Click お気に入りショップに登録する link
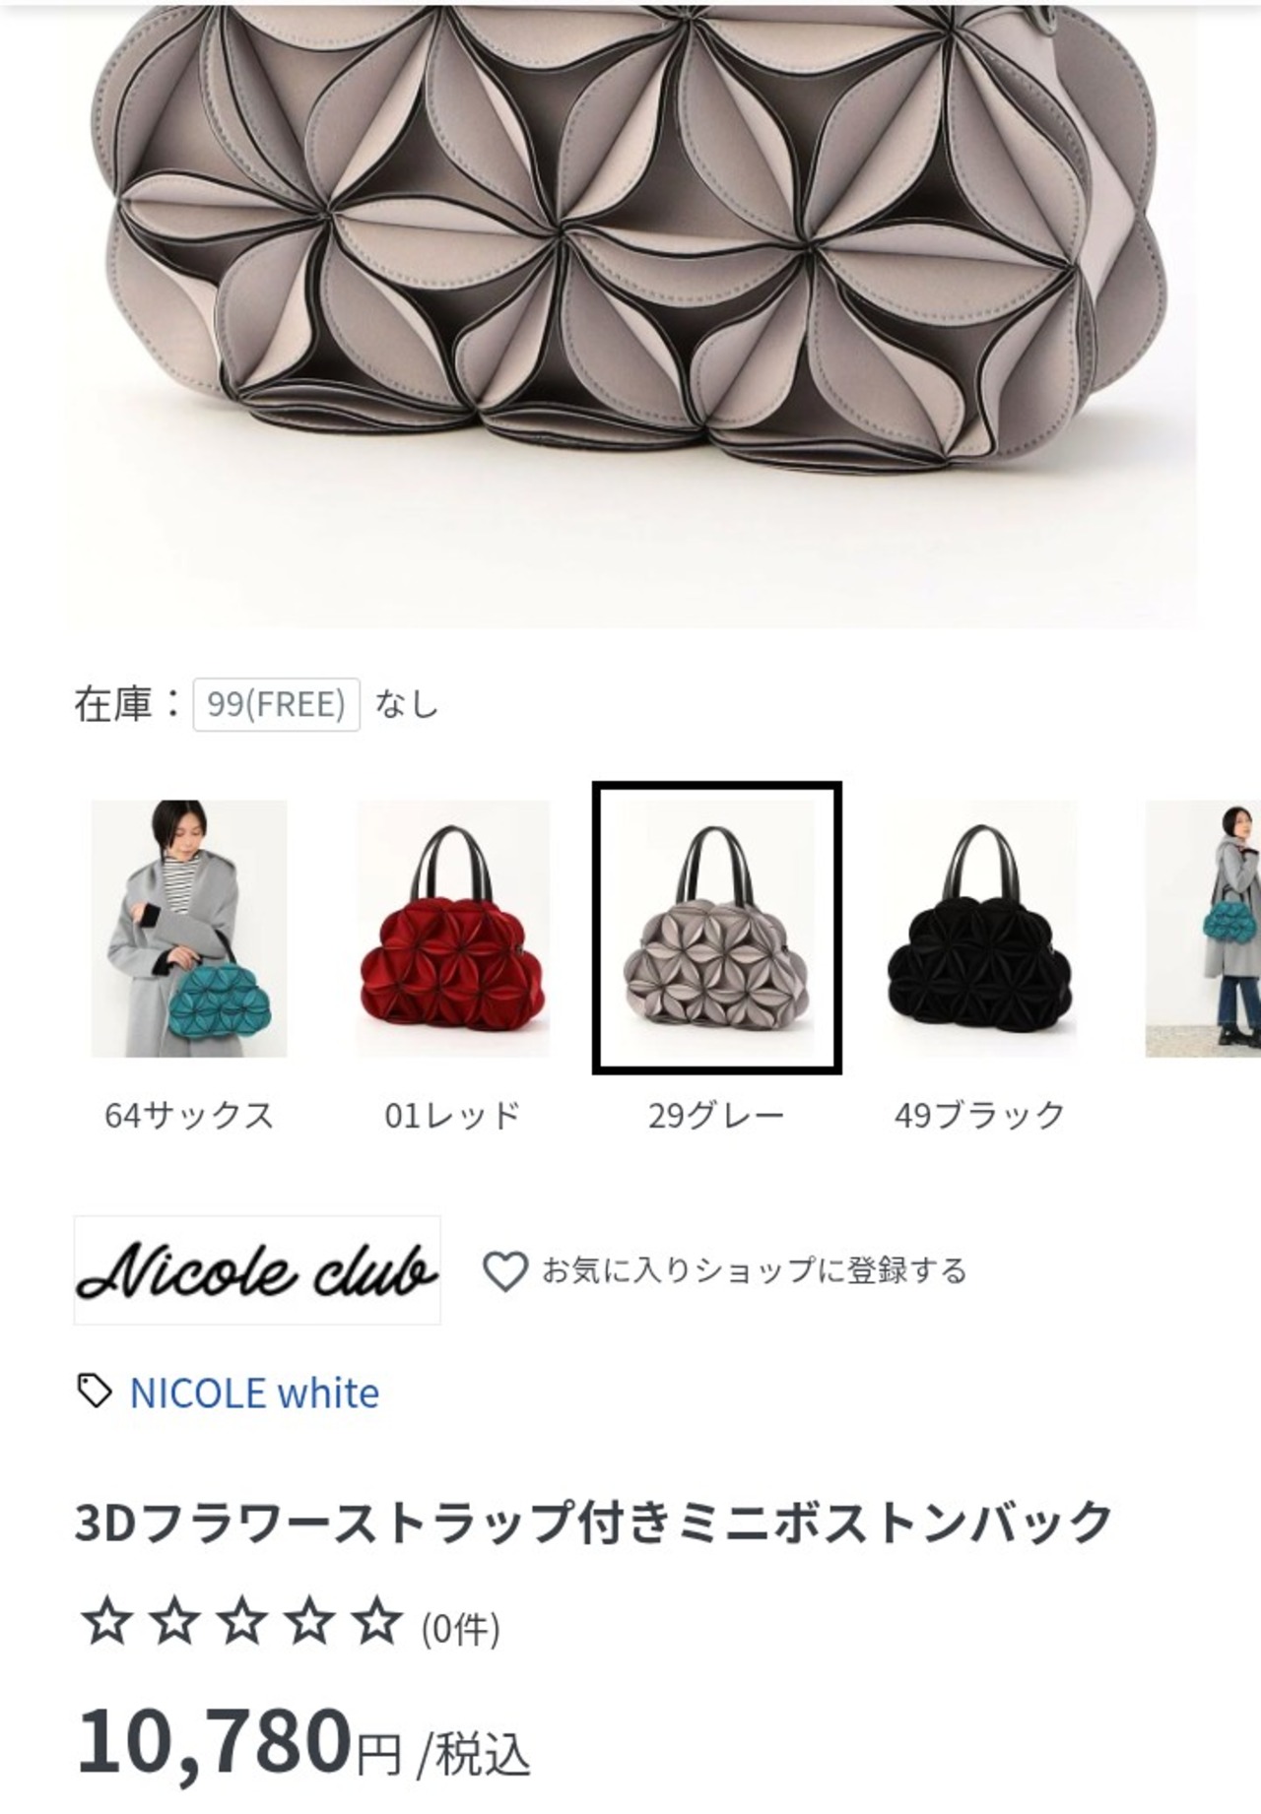The width and height of the screenshot is (1261, 1814). coord(754,1271)
